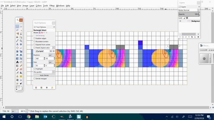214x120 pixels.
Task: Select the Alignment tool
Action: point(17,48)
